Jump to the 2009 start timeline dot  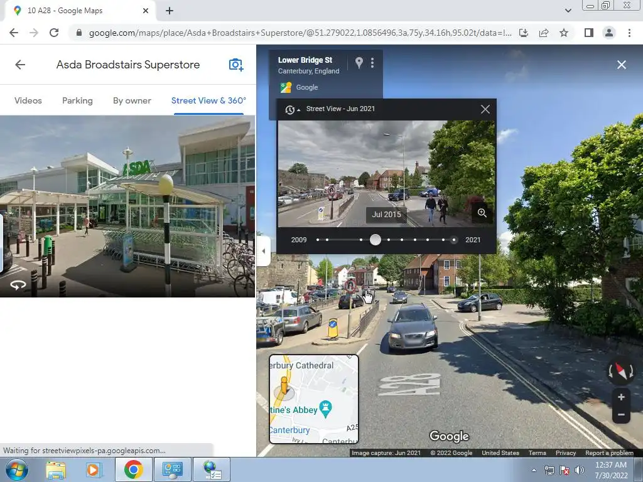[x=318, y=240]
